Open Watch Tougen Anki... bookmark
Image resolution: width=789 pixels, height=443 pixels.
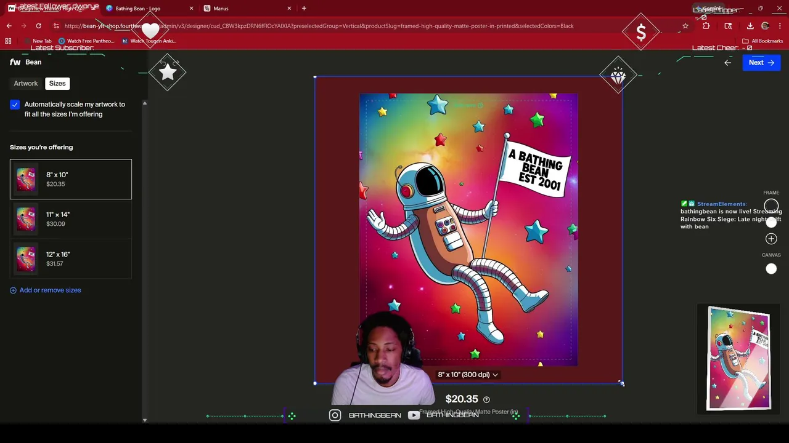[149, 41]
